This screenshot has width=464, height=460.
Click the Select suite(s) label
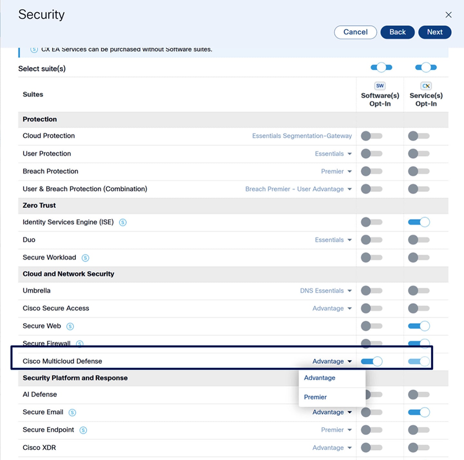coord(42,69)
